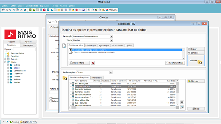The image size is (221, 124).
Task: Click the Explorador PHC entry in bottom bar
Action: point(29,122)
